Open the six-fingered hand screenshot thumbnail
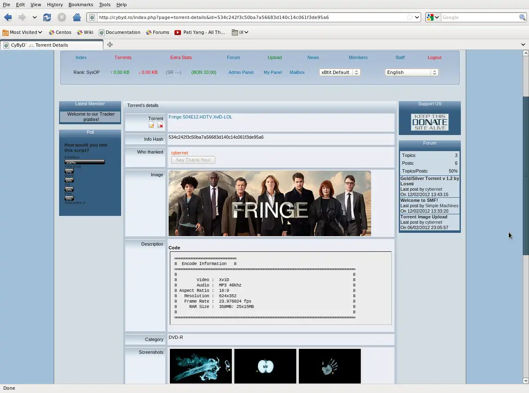 (330, 366)
